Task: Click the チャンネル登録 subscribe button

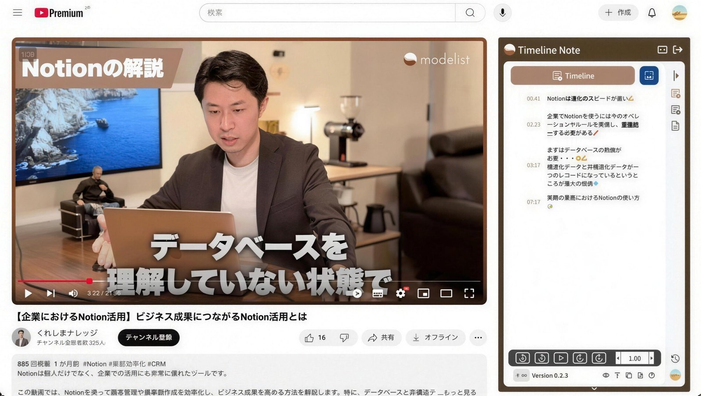Action: tap(149, 337)
